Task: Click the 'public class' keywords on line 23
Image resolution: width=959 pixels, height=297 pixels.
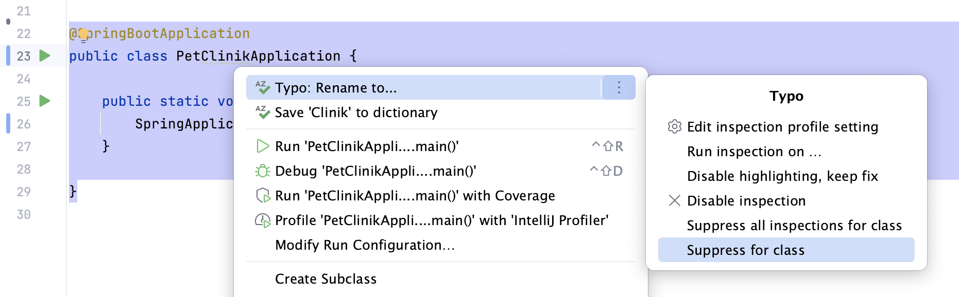Action: (118, 55)
